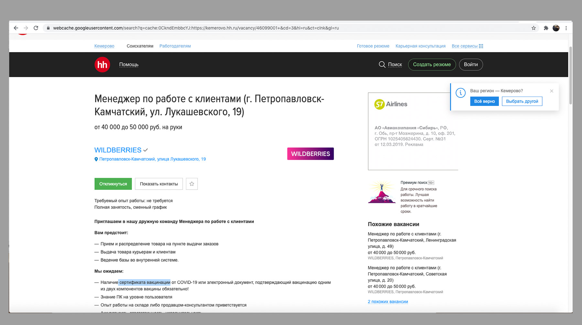Open the Карьерная консультация link

point(420,46)
